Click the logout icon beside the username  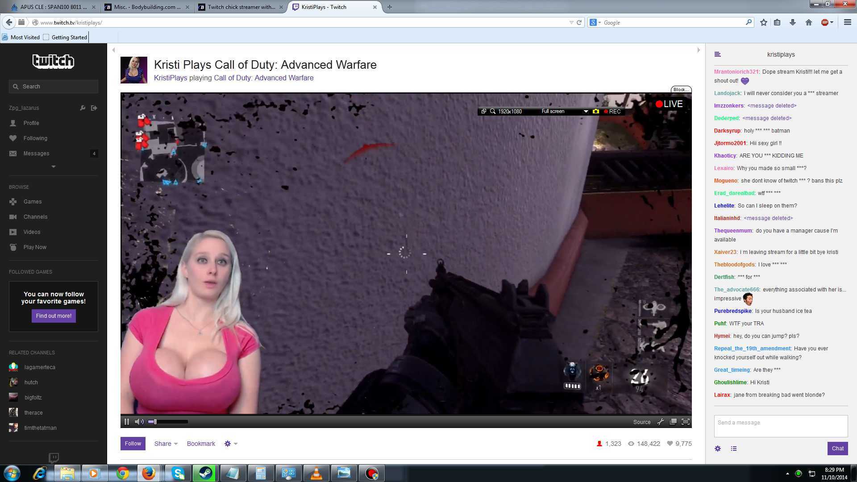point(94,108)
